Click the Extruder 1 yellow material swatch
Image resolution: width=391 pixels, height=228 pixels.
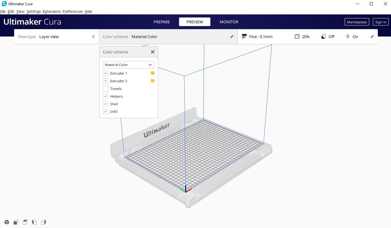pos(152,73)
